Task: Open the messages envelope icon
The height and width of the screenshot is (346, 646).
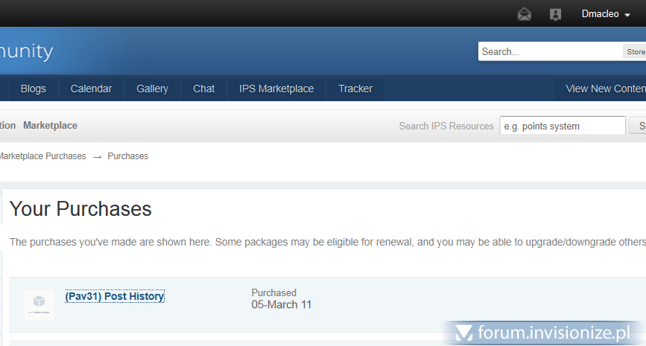Action: tap(525, 14)
